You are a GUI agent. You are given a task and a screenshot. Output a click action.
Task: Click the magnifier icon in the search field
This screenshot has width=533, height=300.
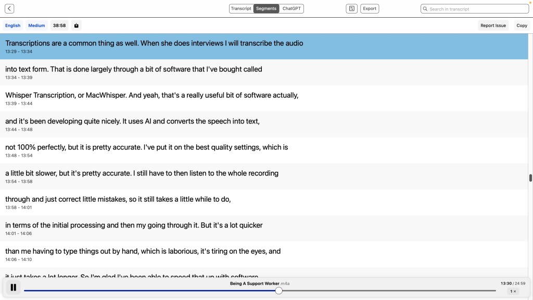(425, 8)
